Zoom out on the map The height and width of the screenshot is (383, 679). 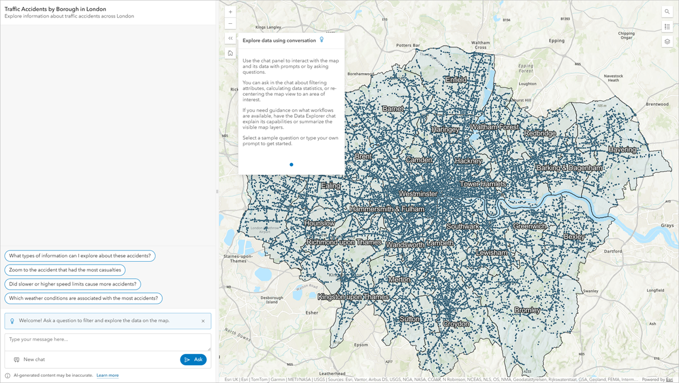230,24
